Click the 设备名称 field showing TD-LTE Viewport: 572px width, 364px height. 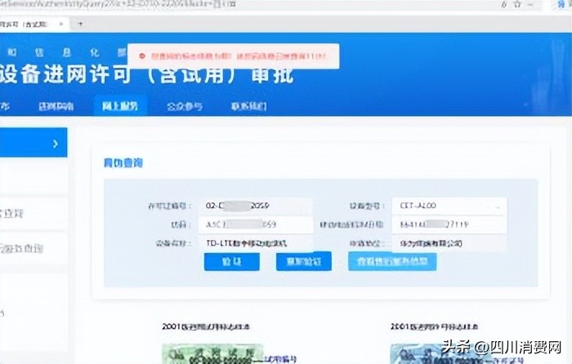click(x=255, y=243)
